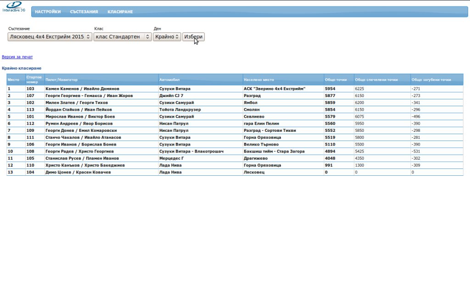
Task: Select Милен Златев / Георги Тихов
Action: point(77,103)
